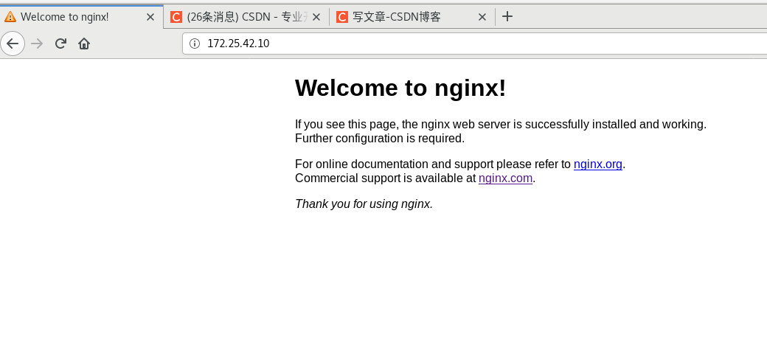Close the (26条消息) CSDN tab
The image size is (767, 337).
pyautogui.click(x=316, y=17)
